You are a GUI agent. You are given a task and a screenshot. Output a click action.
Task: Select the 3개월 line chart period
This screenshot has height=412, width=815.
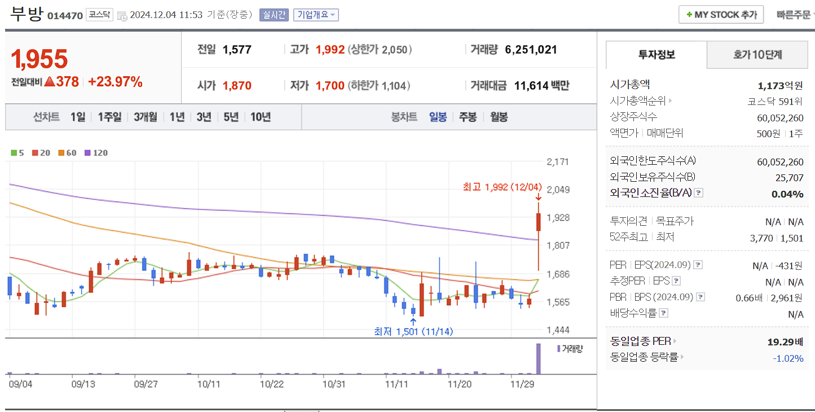click(146, 117)
